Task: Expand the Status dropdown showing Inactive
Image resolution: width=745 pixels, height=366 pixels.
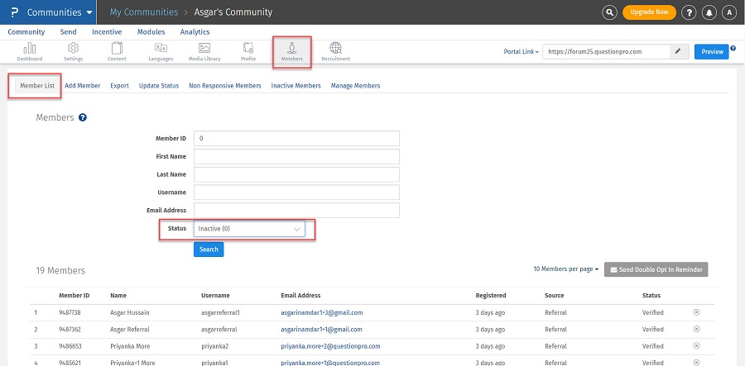Action: [x=249, y=229]
